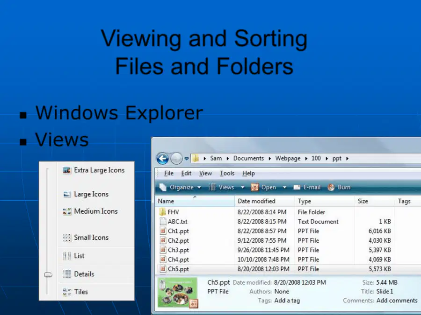
Task: Select the Ch1.ppt file icon
Action: (162, 231)
